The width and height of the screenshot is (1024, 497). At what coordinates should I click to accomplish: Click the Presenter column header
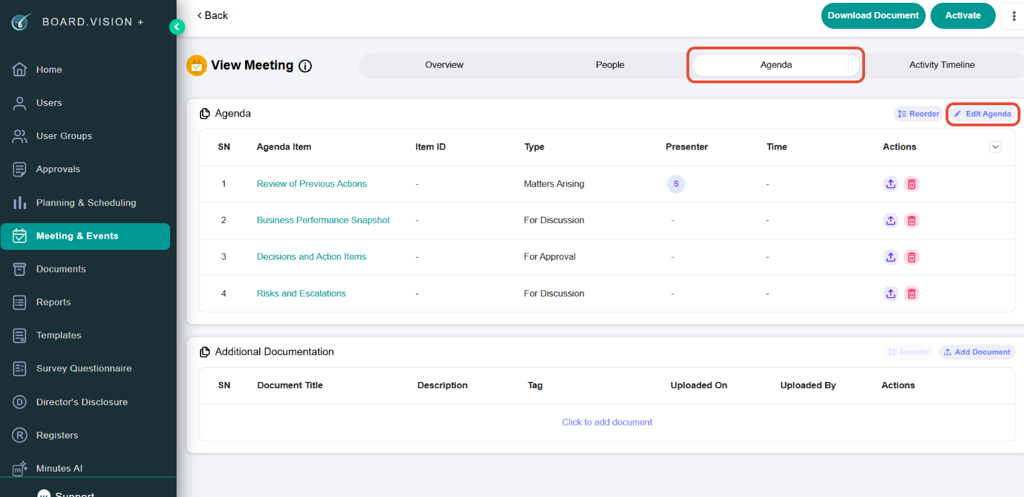pos(686,147)
